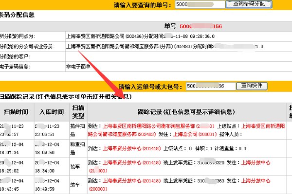
Task: Click the 称重扫描 scan type cell
Action: (78, 148)
